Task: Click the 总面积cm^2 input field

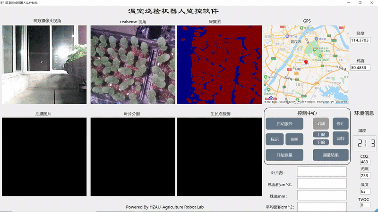Action: [322, 183]
